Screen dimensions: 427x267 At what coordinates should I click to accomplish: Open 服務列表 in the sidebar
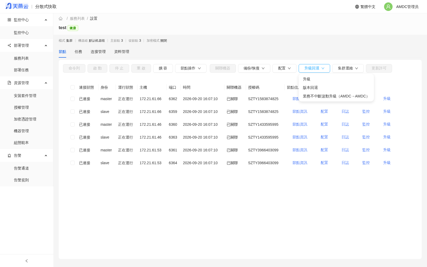[21, 58]
